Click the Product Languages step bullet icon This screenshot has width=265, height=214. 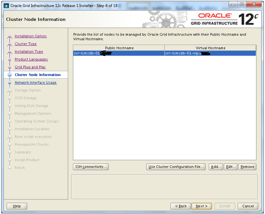coord(10,59)
